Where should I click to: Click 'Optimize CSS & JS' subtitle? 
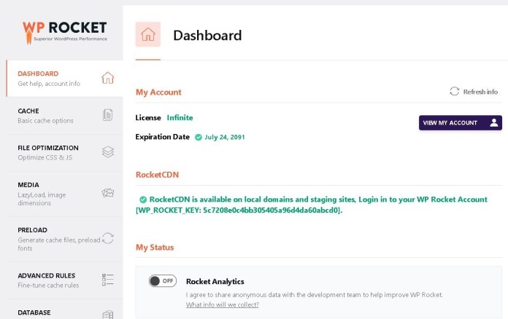tap(45, 157)
